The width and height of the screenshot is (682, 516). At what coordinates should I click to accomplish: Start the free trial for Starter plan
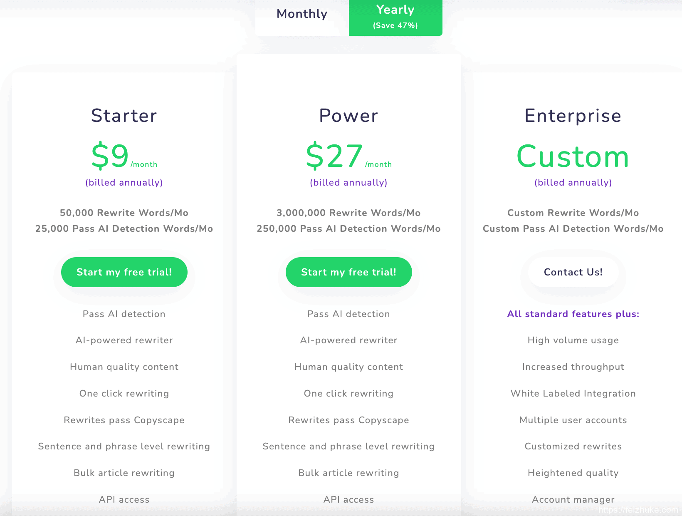124,272
